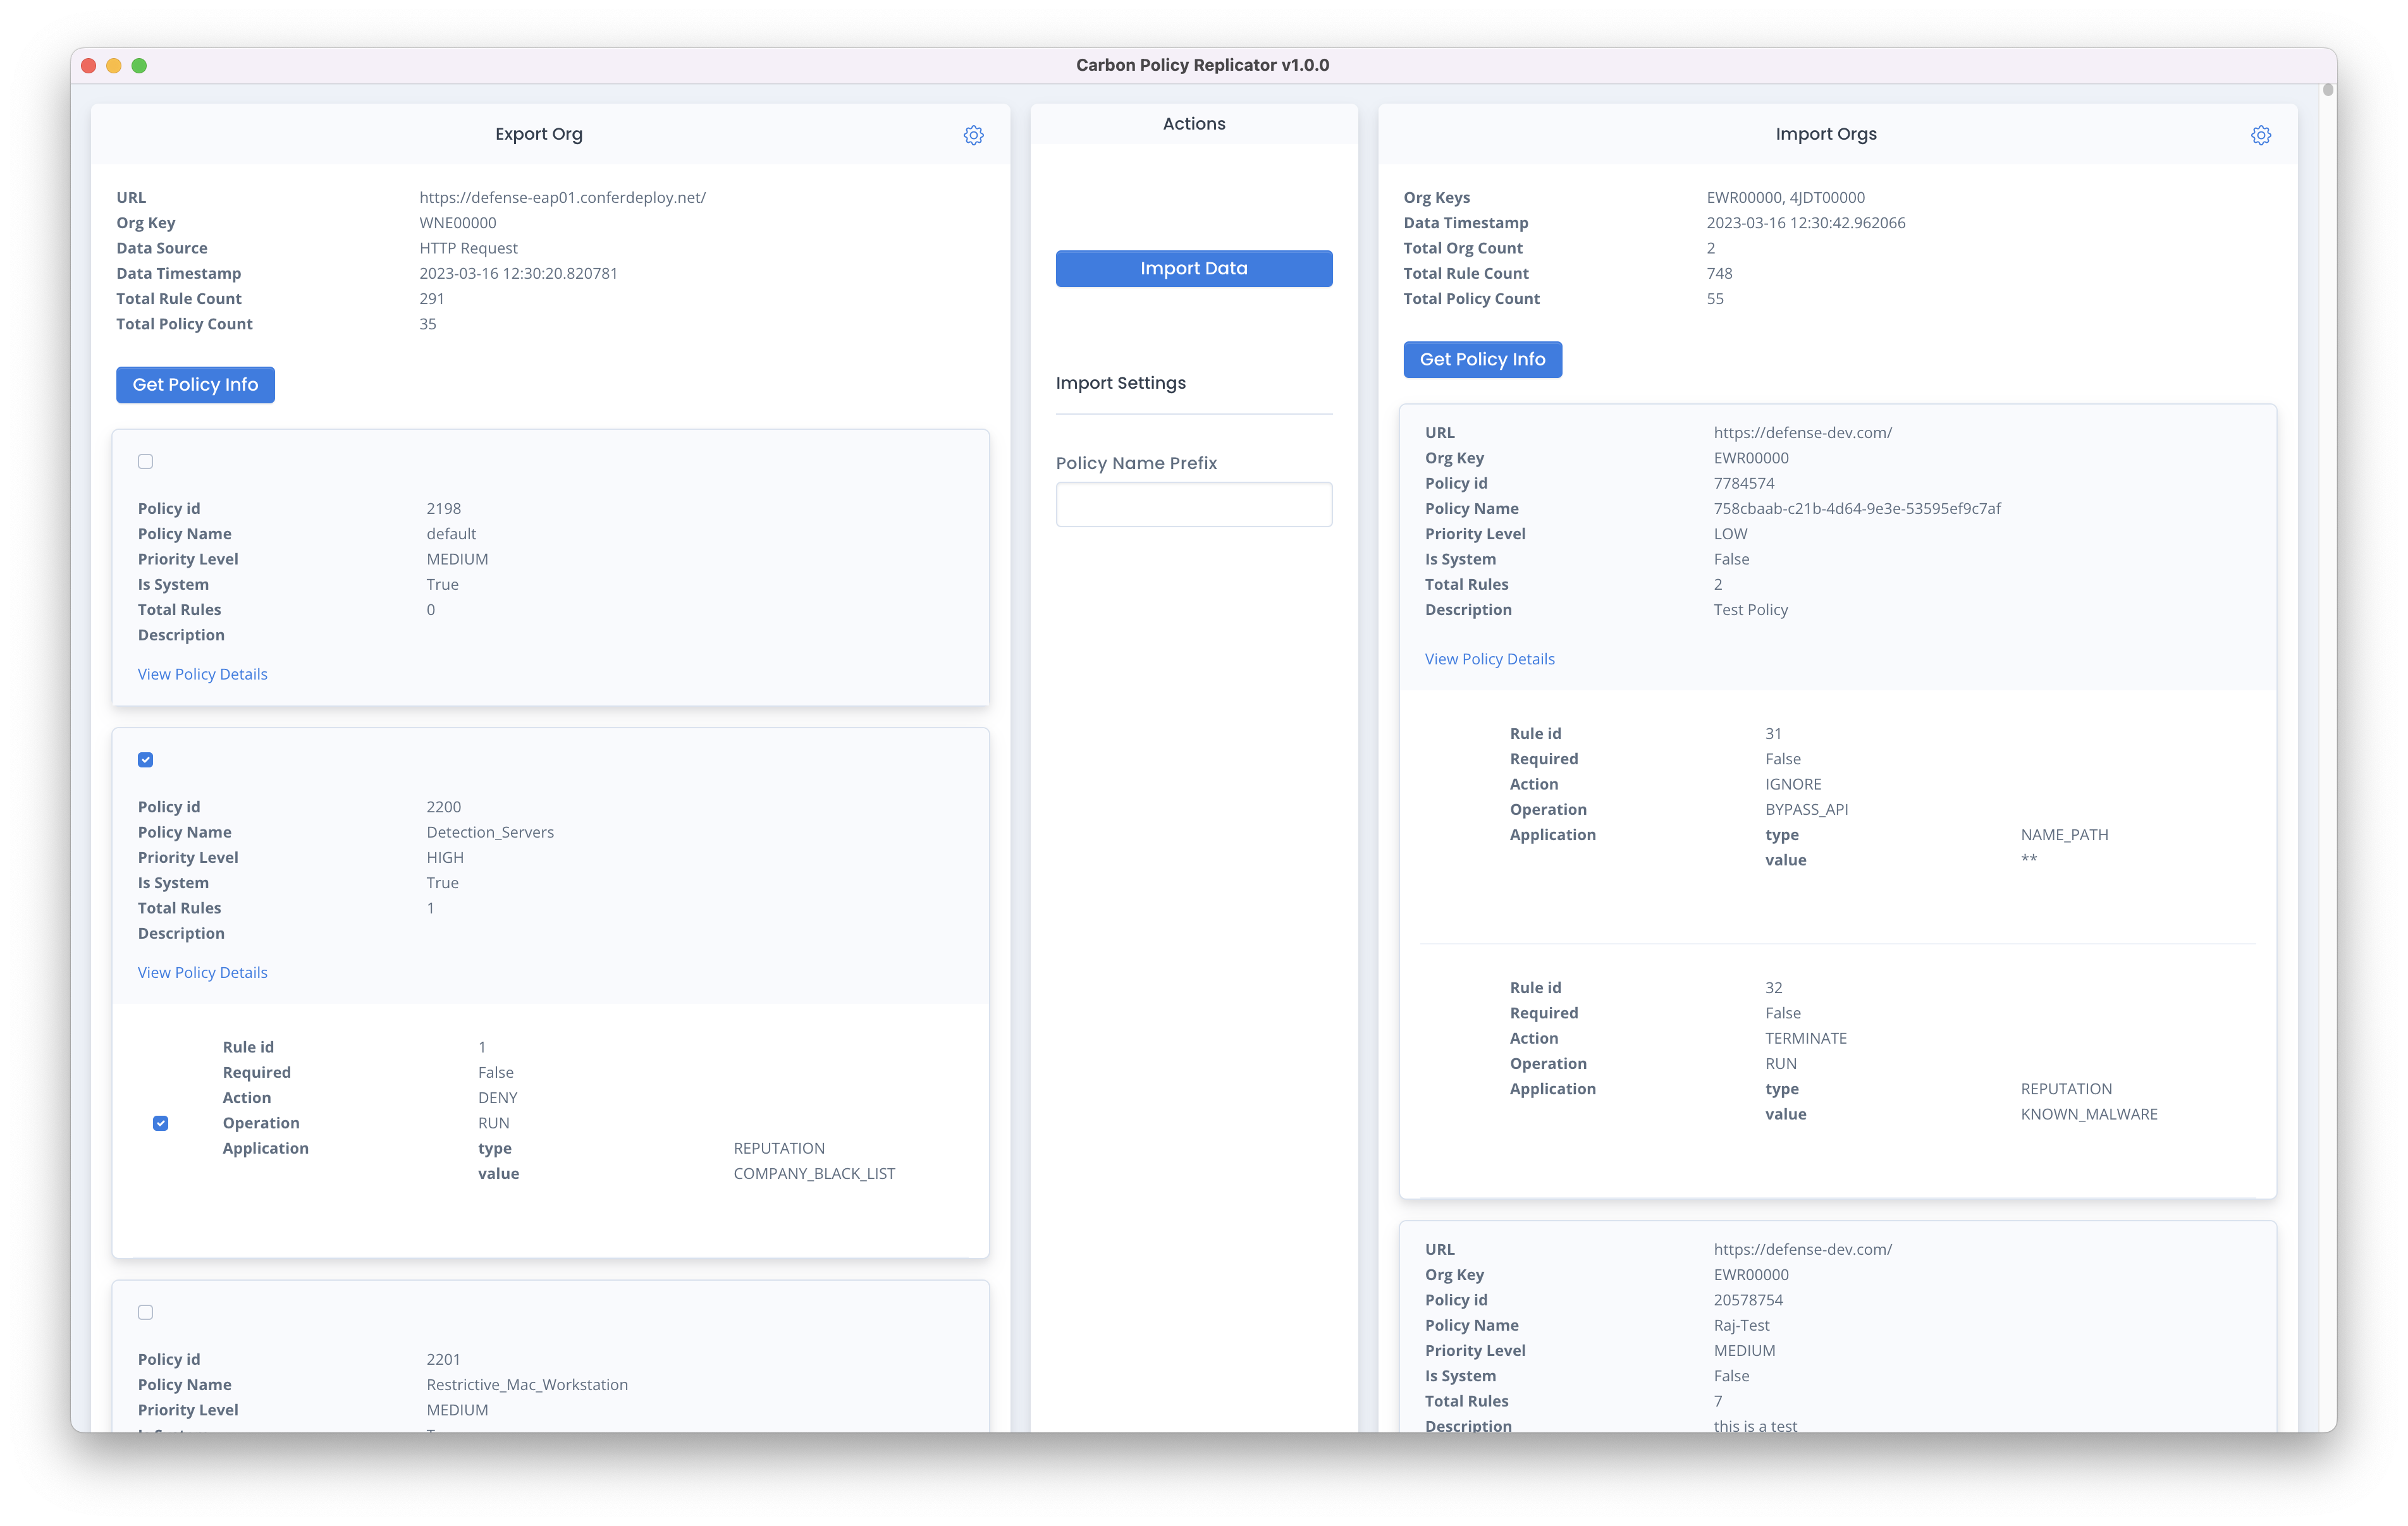Select Total Rule Count value 748
The height and width of the screenshot is (1526, 2408).
click(x=1719, y=273)
